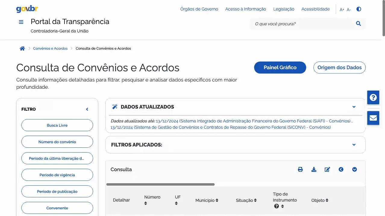Click the table horizontal scrollbar

pos(160,184)
